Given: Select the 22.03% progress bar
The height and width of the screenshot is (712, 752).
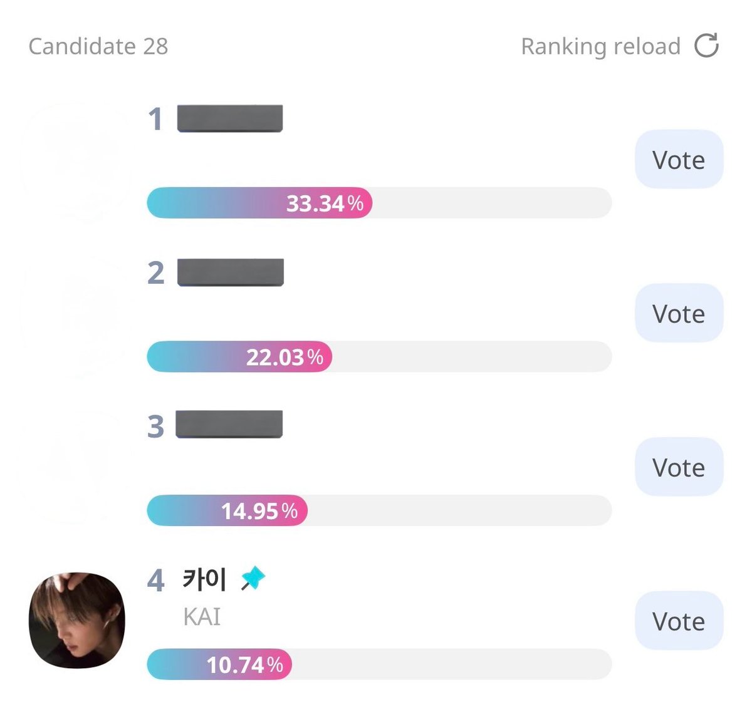Looking at the screenshot, I should pos(379,357).
